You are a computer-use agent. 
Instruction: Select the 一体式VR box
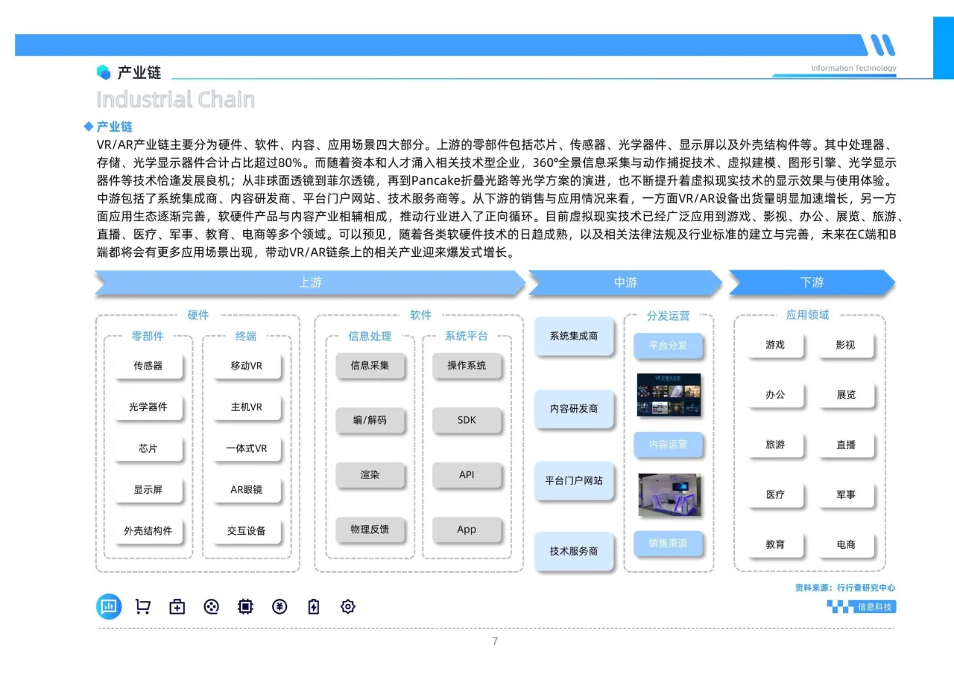point(246,448)
